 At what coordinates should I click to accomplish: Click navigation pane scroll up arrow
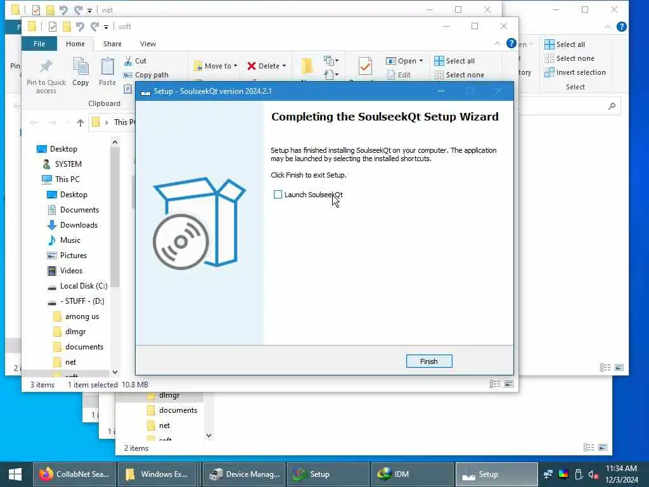(115, 143)
